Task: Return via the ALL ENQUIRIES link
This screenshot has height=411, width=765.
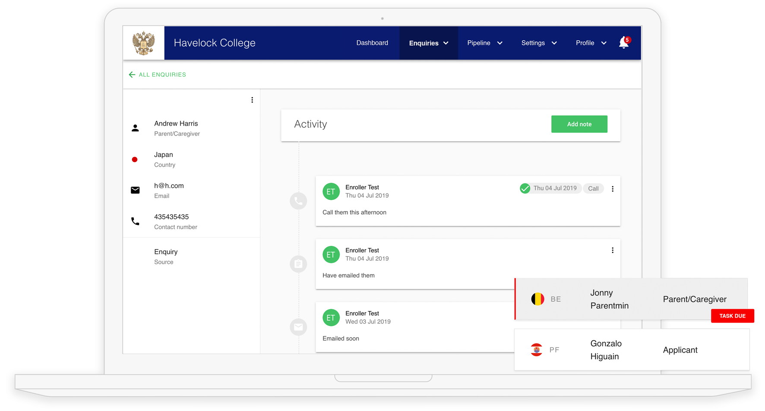Action: coord(162,75)
